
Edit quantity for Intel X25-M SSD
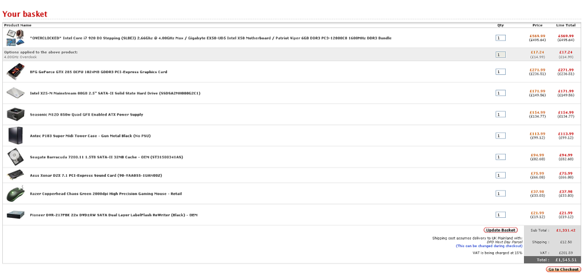[x=500, y=93]
